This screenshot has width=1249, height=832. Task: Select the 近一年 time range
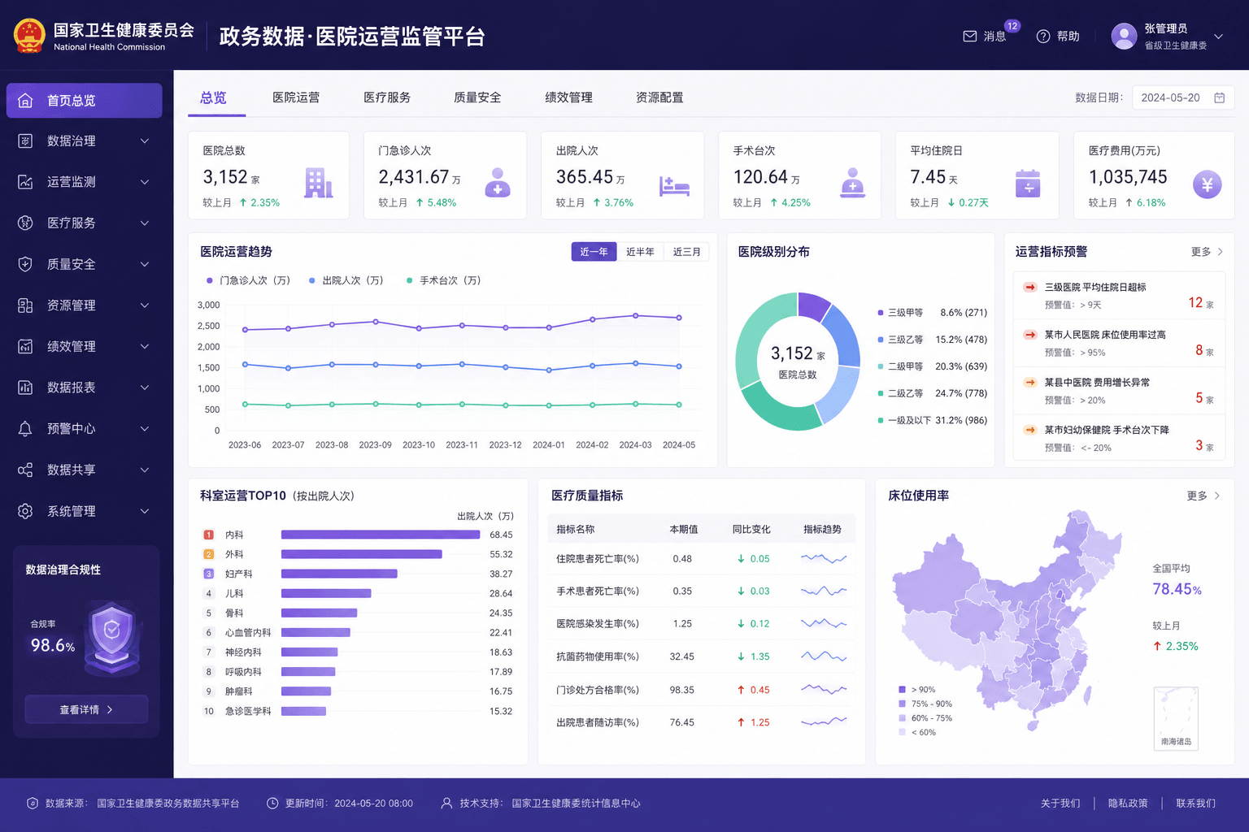tap(594, 252)
